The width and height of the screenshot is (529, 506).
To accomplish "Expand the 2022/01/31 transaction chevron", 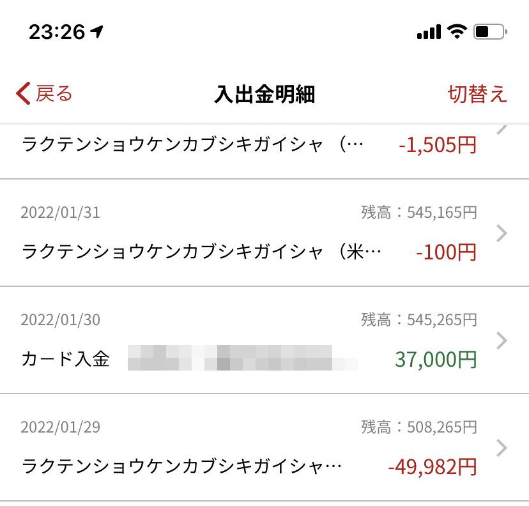I will [x=502, y=233].
